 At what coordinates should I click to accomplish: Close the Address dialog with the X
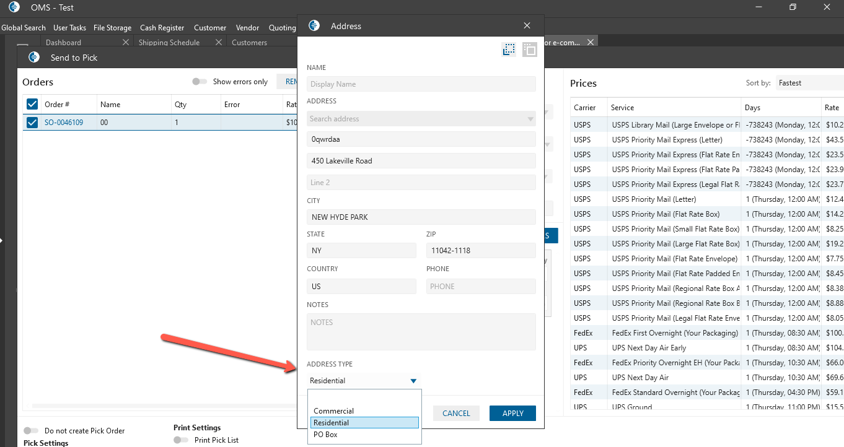pos(527,25)
